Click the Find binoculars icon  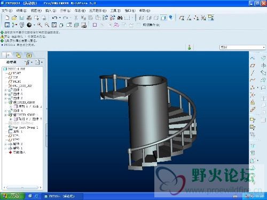[120, 18]
